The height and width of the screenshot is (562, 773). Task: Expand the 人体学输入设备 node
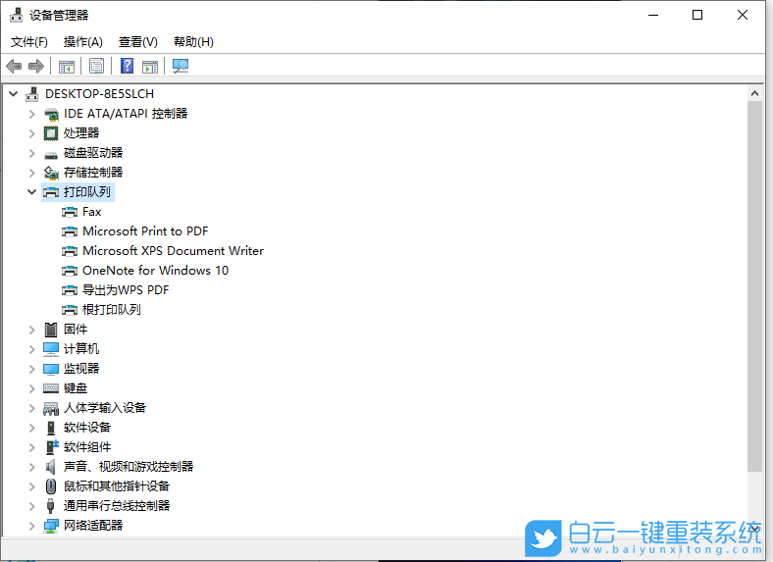coord(32,408)
